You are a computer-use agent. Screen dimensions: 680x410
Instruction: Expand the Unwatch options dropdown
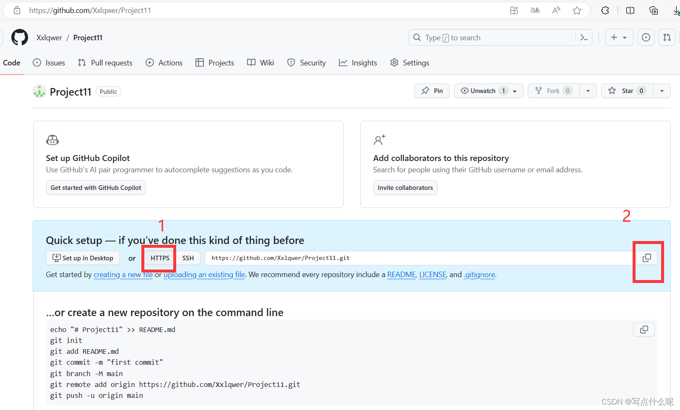point(515,91)
